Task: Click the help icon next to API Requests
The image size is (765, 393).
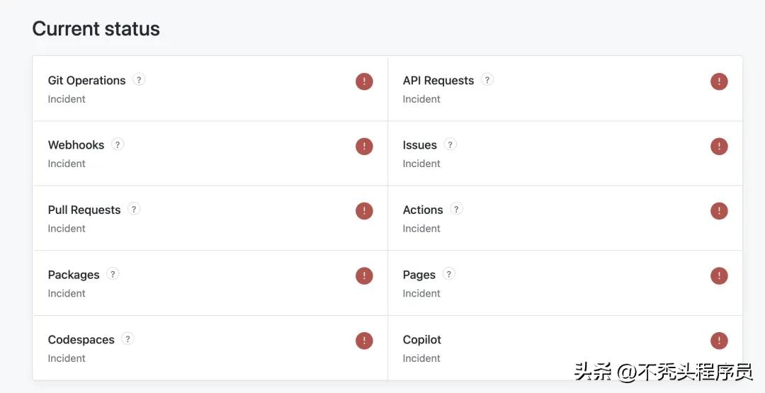Action: click(487, 79)
